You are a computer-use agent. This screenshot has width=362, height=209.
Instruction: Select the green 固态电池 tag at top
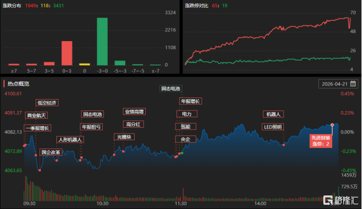click(x=170, y=89)
